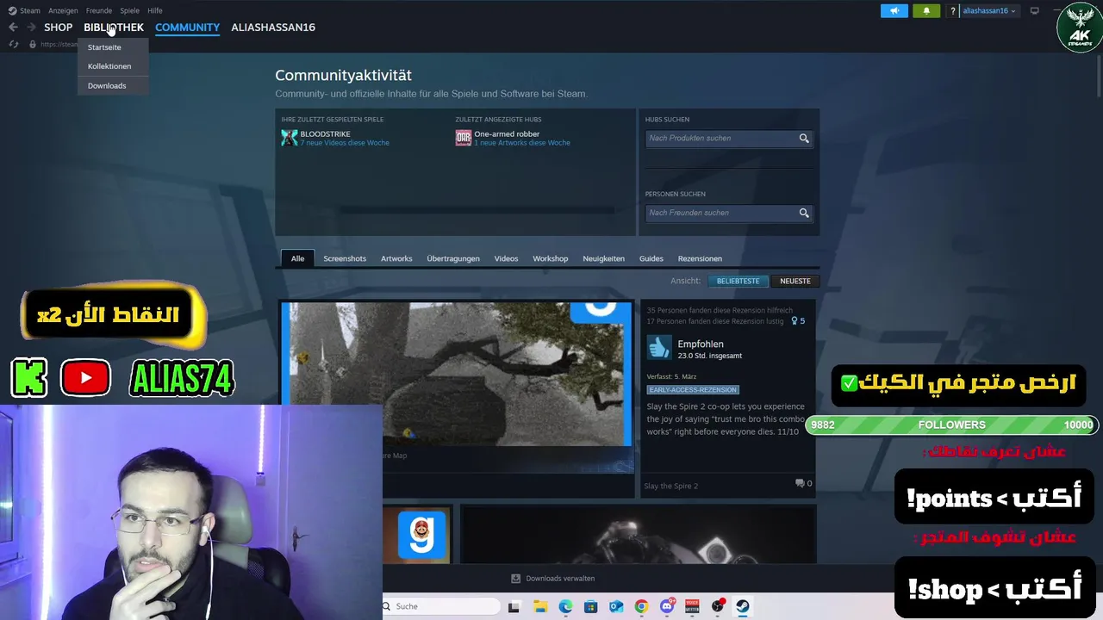Screen dimensions: 1103x620
Task: Click the award ribbon icon showing 5
Action: (795, 321)
